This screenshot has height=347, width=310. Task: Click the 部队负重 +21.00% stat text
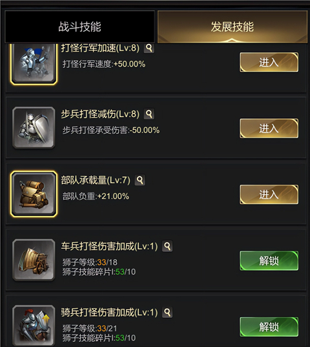pos(96,196)
